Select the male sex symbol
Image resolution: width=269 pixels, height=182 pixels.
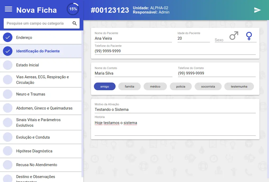tap(234, 36)
